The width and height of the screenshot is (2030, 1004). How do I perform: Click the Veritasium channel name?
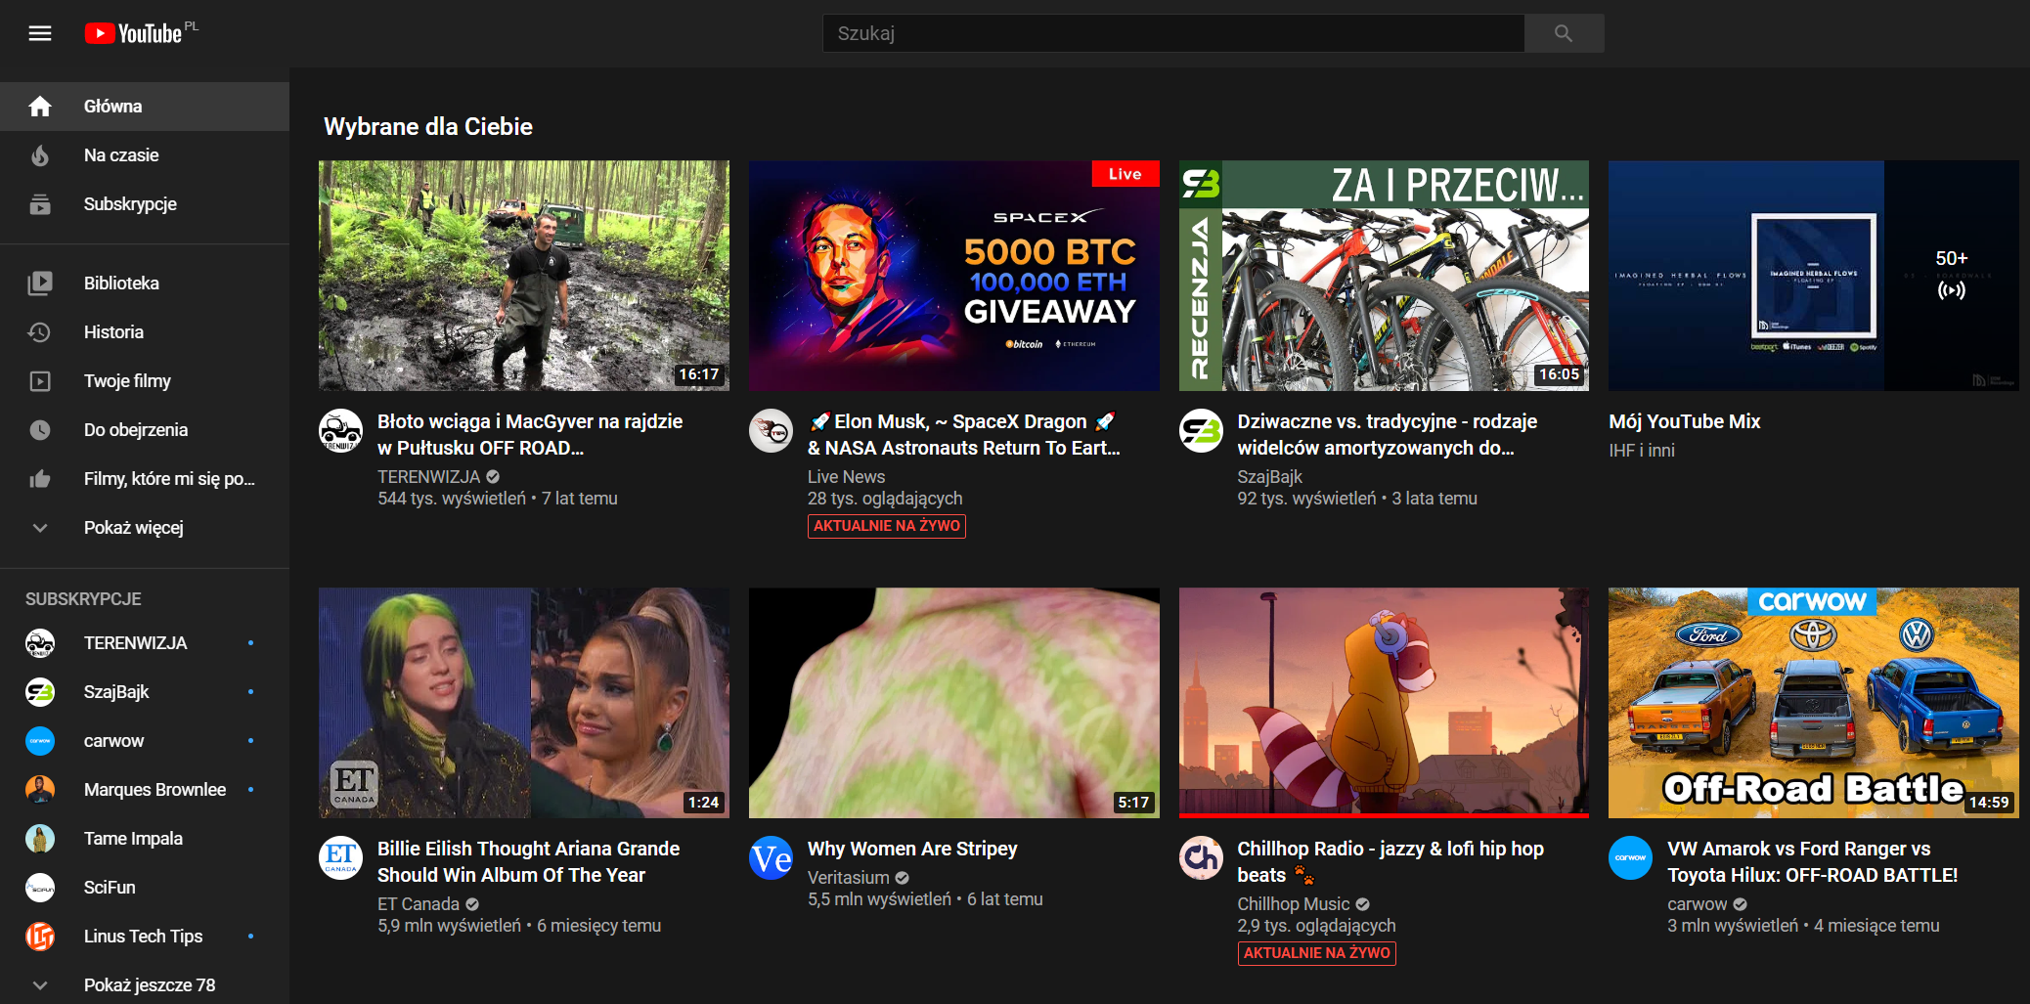849,878
